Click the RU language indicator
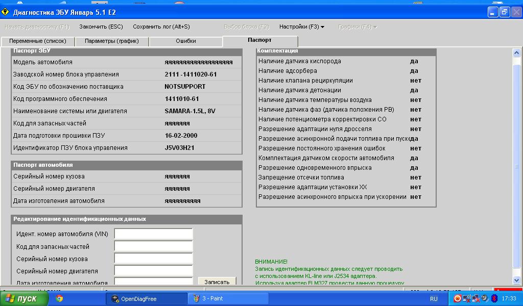This screenshot has width=523, height=306. tap(434, 299)
